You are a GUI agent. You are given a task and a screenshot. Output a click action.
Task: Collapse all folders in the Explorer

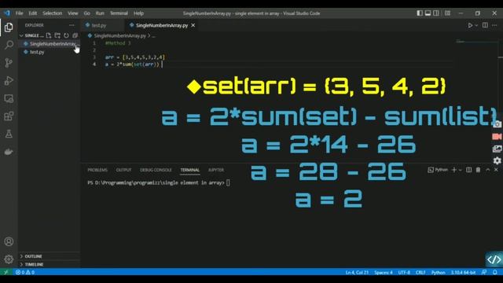[75, 35]
